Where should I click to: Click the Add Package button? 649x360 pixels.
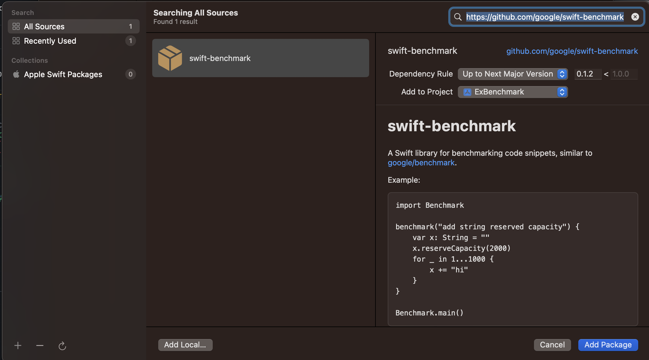(608, 345)
